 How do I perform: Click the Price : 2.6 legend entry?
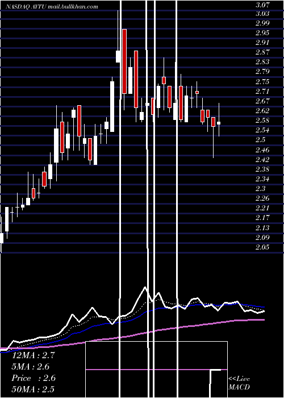(x=34, y=378)
